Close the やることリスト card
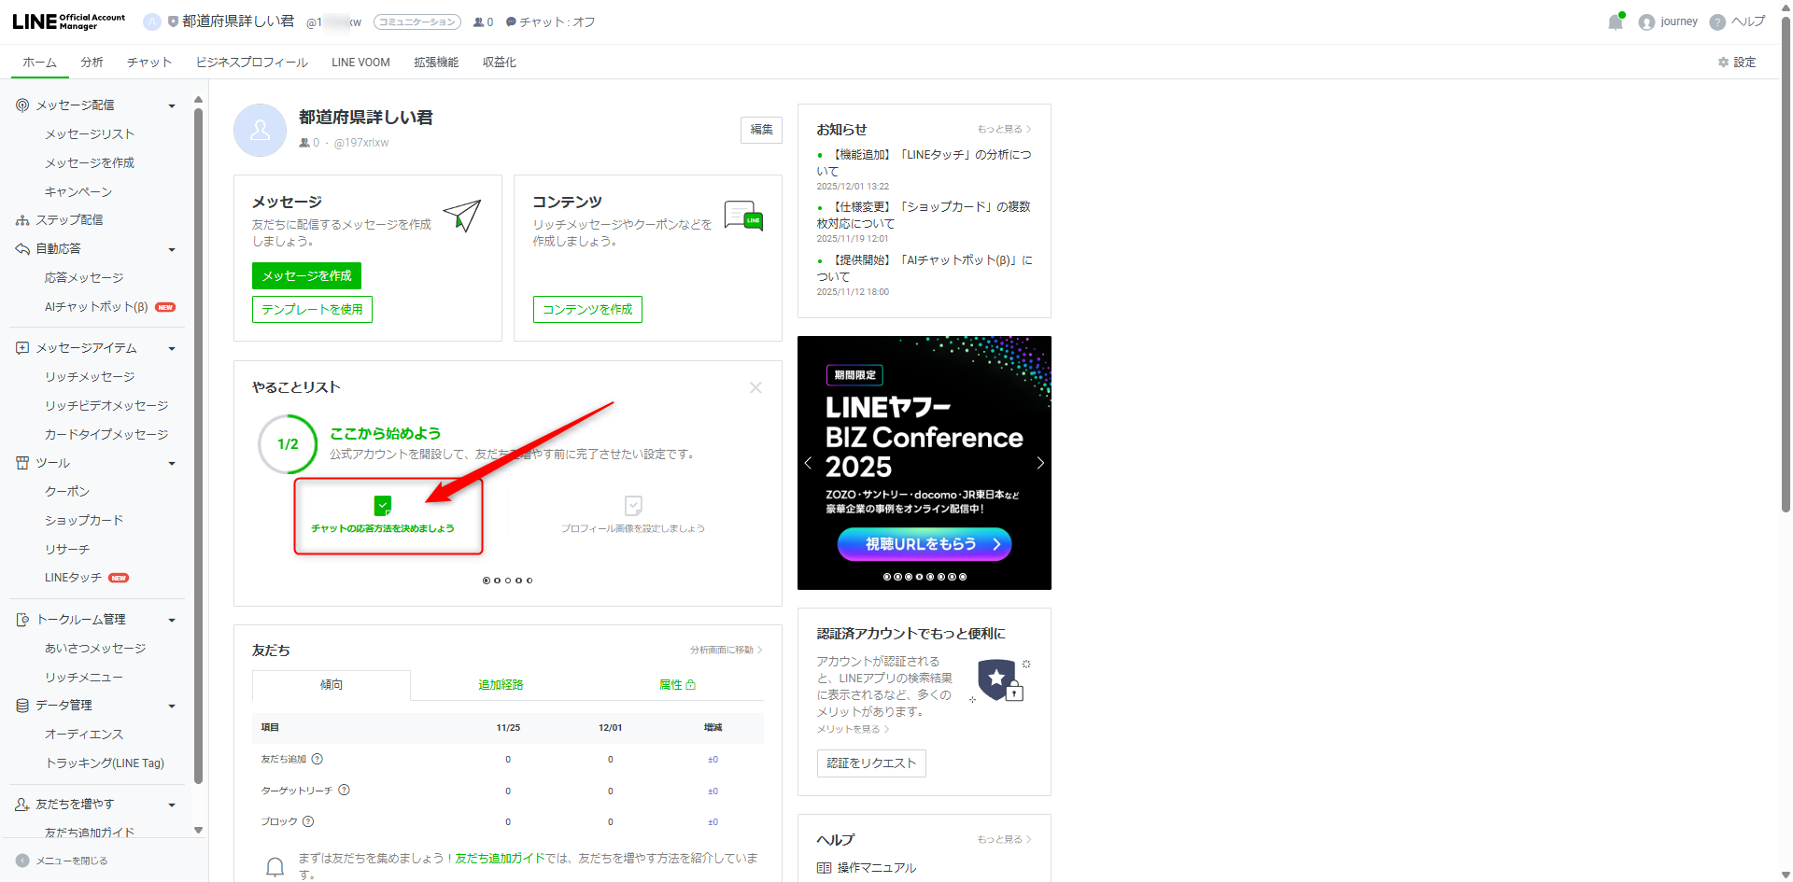Screen dimensions: 1793x882 (755, 387)
